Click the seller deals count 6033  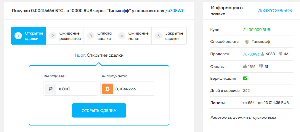click(270, 54)
